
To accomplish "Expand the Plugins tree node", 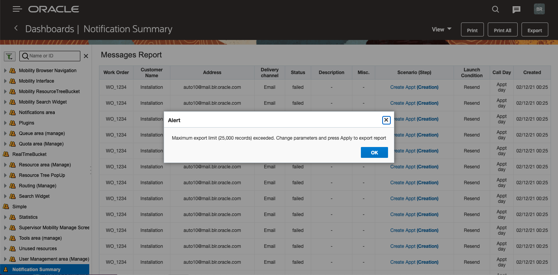I will [x=5, y=123].
